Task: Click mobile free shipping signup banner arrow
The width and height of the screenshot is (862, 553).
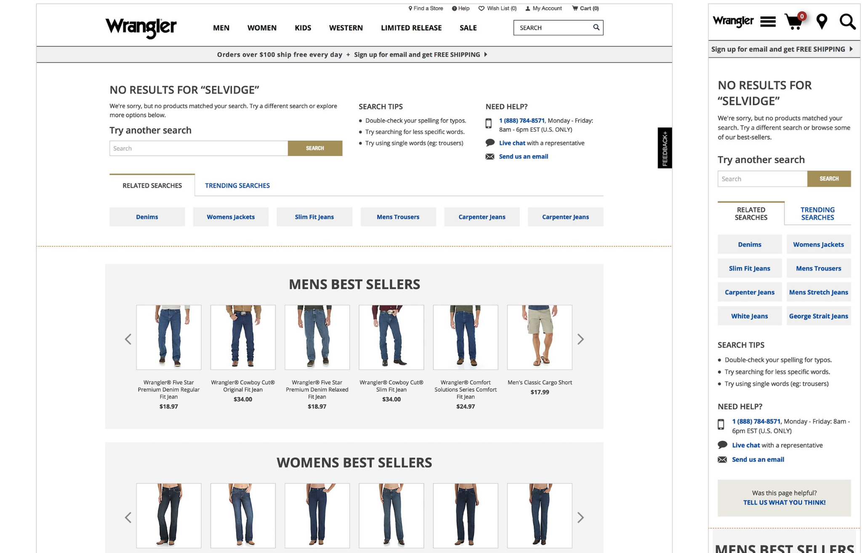Action: [x=851, y=49]
